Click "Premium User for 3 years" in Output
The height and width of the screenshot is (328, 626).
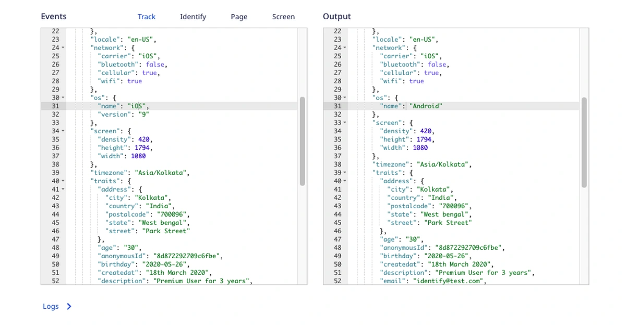click(x=484, y=273)
